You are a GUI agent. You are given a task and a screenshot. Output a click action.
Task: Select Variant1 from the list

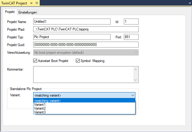[x=84, y=105]
